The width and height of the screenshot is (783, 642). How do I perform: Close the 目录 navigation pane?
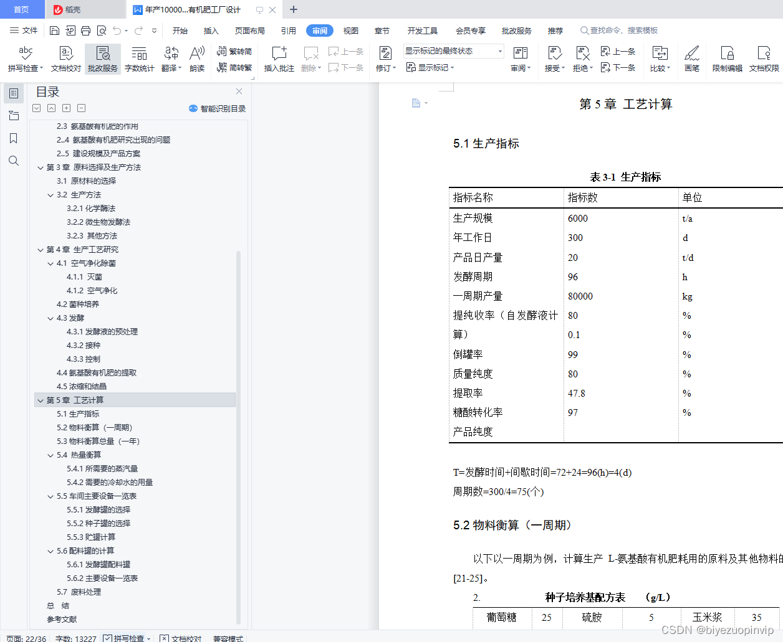click(239, 92)
